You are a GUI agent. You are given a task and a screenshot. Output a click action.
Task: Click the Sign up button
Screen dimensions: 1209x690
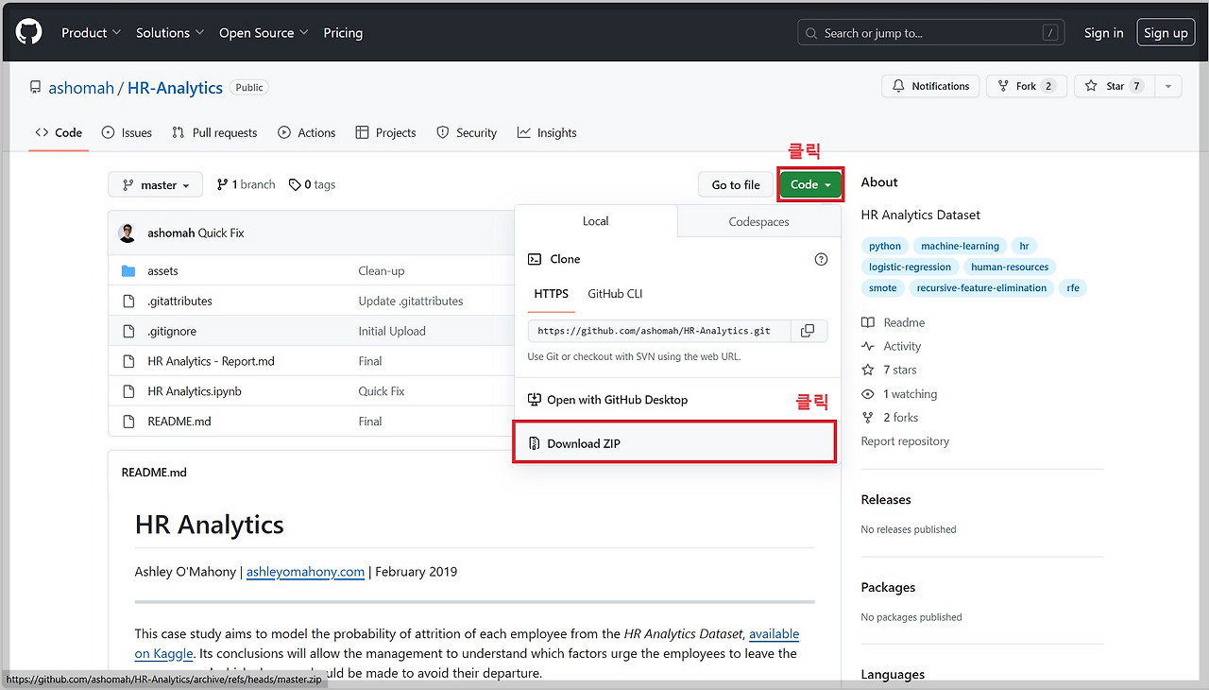pos(1166,33)
